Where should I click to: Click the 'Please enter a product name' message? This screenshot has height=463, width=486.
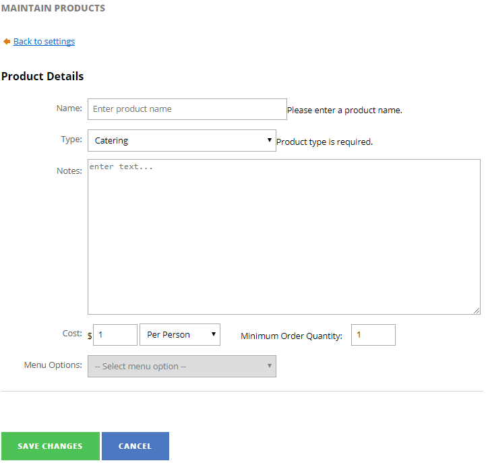click(x=344, y=111)
